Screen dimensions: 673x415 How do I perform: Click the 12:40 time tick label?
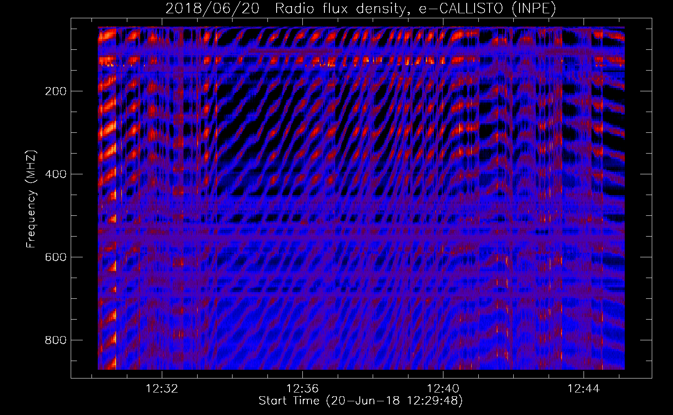(443, 388)
